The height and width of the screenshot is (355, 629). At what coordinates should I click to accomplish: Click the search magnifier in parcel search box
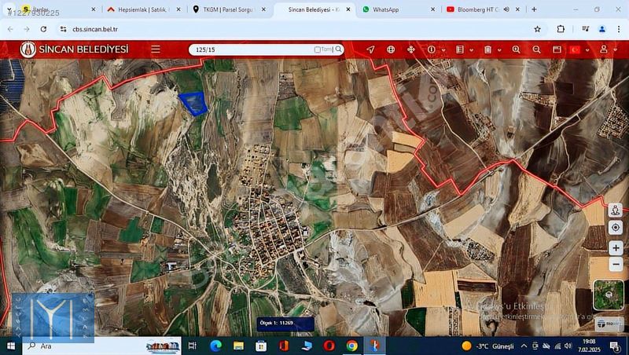(339, 49)
